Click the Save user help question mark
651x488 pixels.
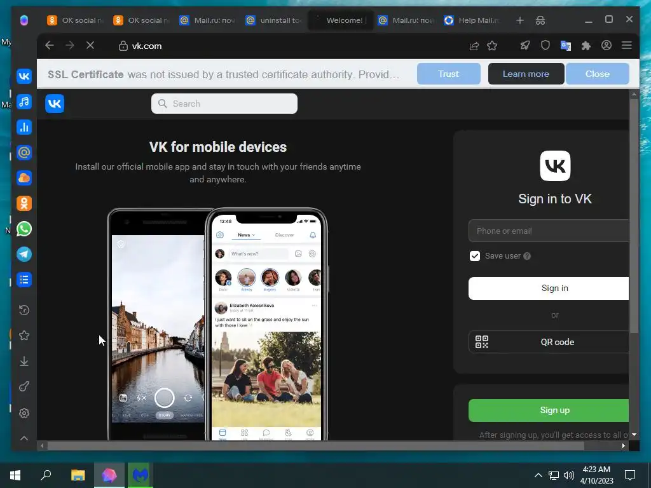527,256
